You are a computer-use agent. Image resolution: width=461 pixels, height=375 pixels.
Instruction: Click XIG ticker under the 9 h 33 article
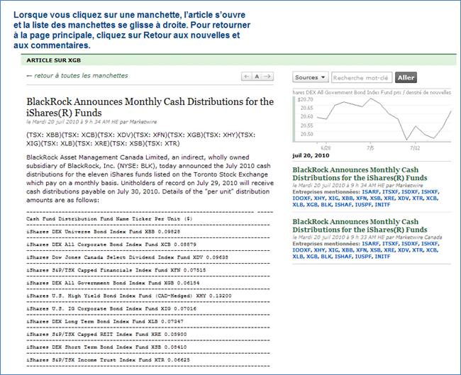[x=333, y=250]
